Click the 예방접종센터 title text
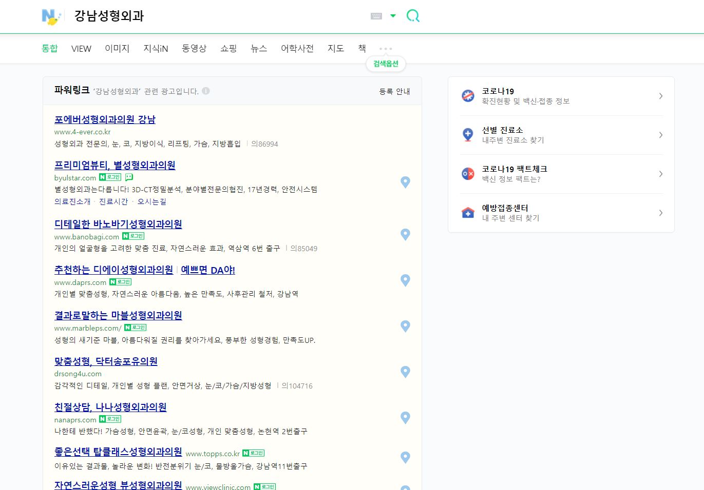The image size is (704, 490). [505, 208]
